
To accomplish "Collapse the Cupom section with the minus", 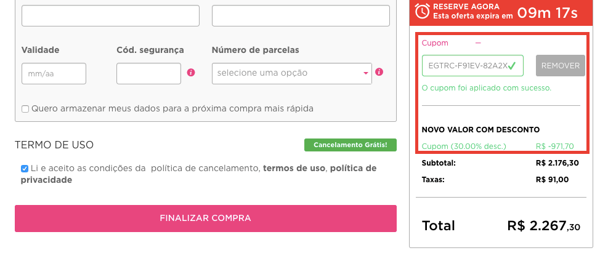I will 478,43.
